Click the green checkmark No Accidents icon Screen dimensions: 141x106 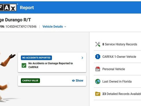24,65
